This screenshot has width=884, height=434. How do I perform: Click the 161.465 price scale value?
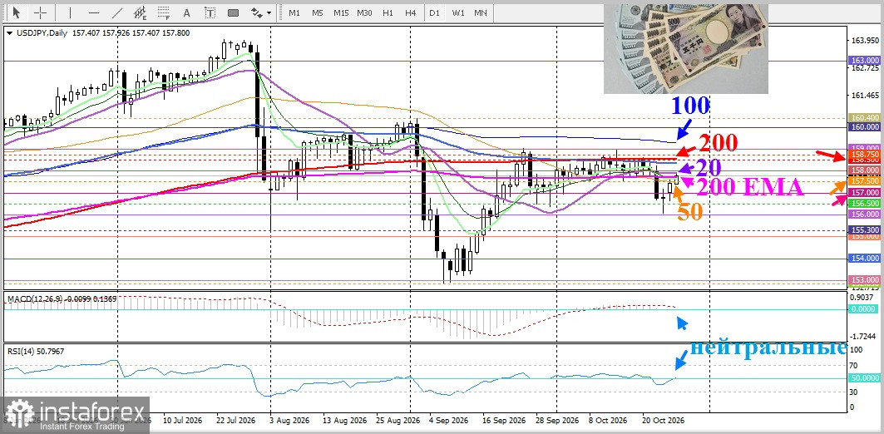[866, 96]
